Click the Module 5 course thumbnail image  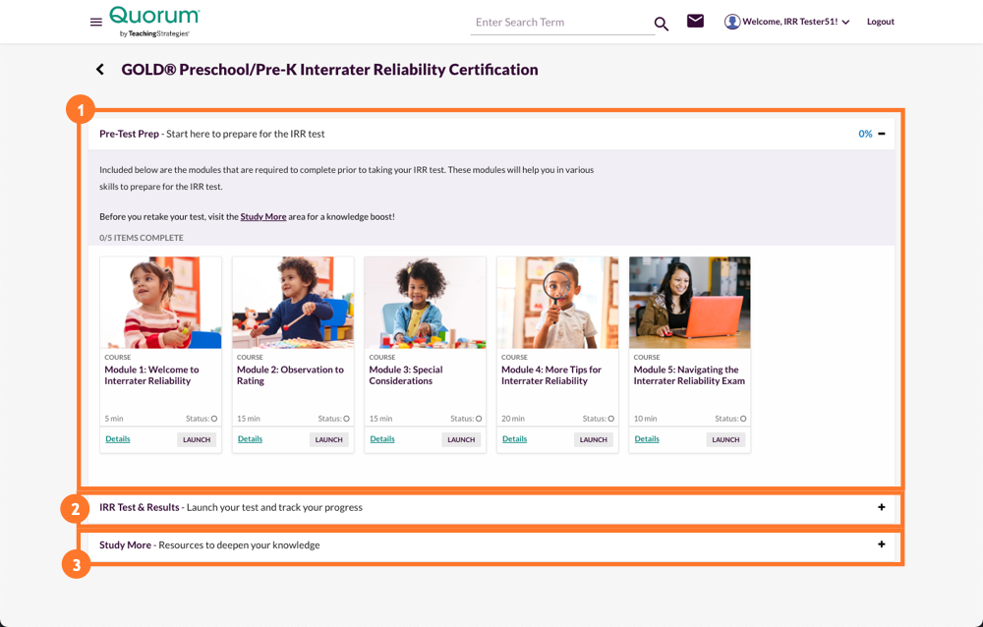[x=689, y=302]
